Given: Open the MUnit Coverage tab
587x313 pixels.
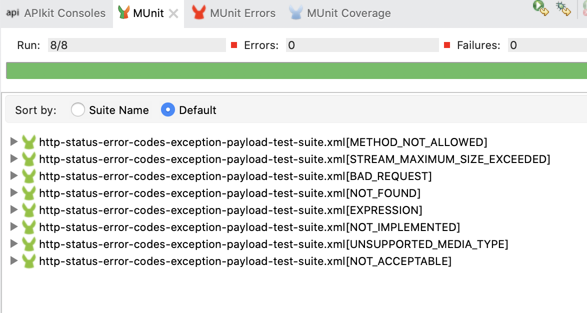Looking at the screenshot, I should (348, 13).
